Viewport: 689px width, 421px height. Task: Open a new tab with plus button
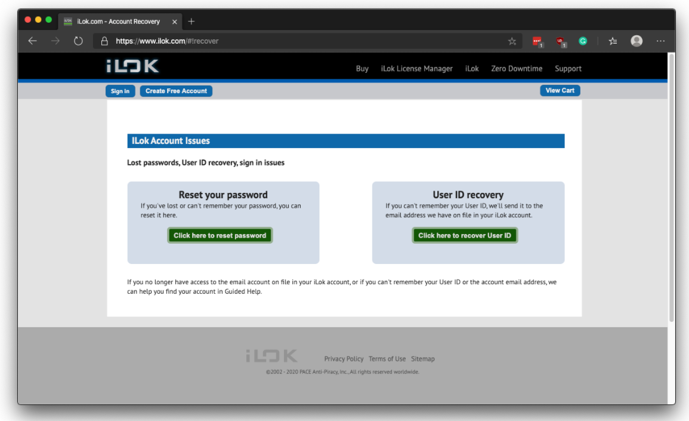191,21
